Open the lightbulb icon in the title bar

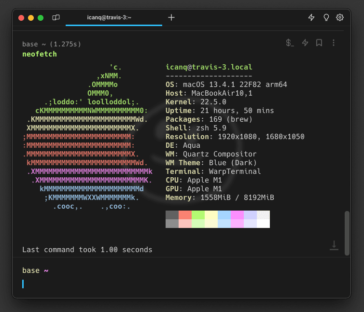click(x=326, y=17)
